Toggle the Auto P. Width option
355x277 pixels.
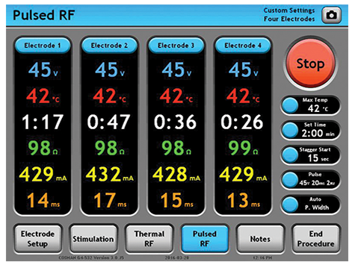(311, 205)
